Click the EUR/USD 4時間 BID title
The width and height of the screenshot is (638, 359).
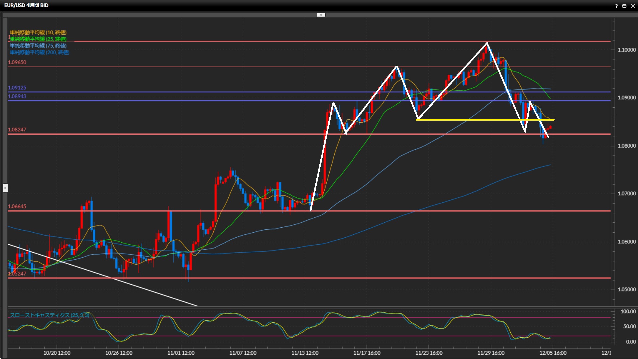tap(26, 5)
